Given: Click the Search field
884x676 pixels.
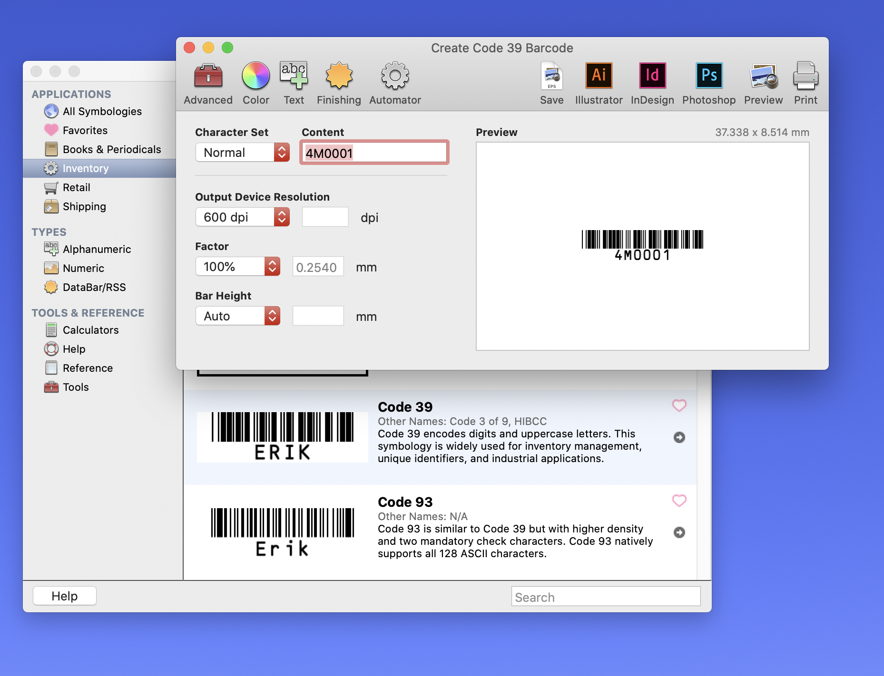Looking at the screenshot, I should coord(606,597).
